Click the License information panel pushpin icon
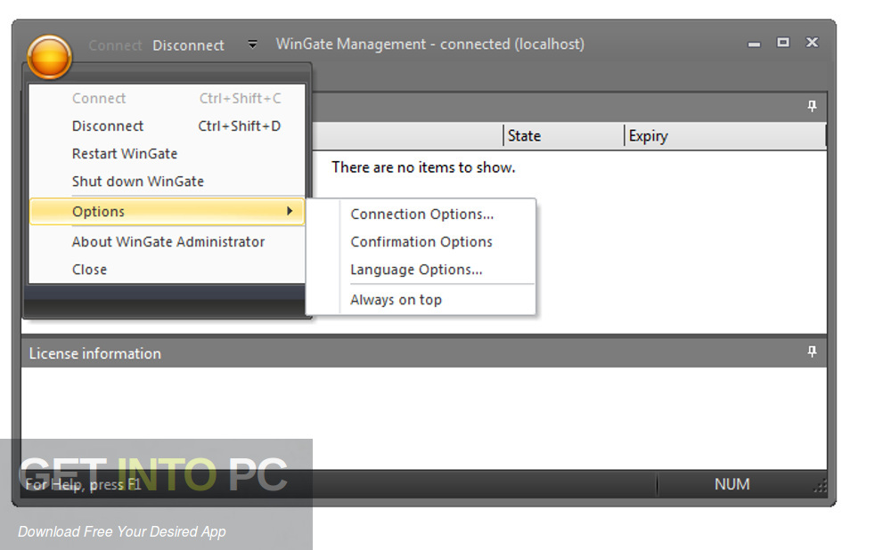 coord(812,352)
